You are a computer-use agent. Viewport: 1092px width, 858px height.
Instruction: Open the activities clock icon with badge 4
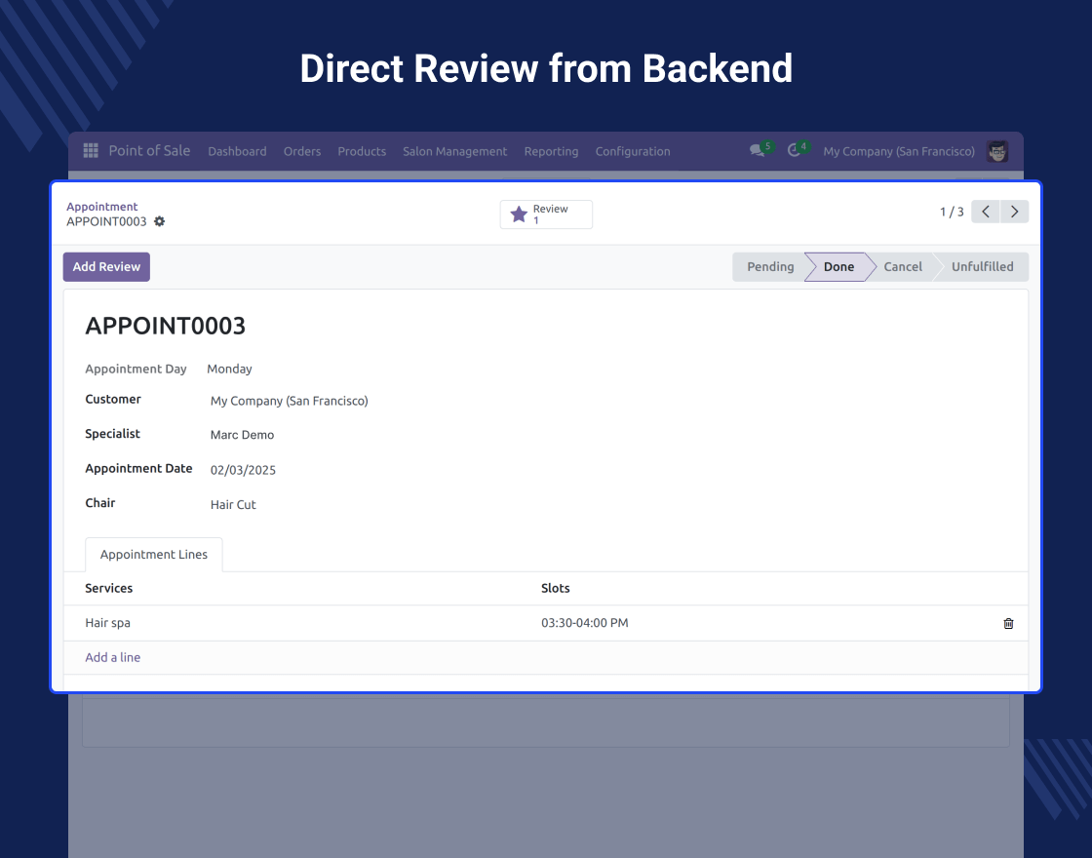click(794, 150)
